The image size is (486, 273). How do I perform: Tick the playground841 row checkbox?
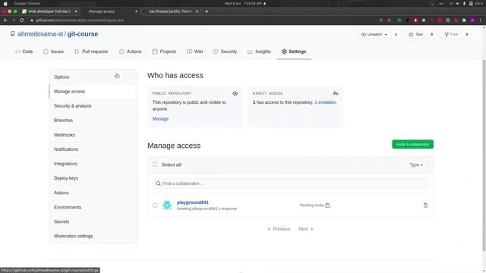coord(155,206)
